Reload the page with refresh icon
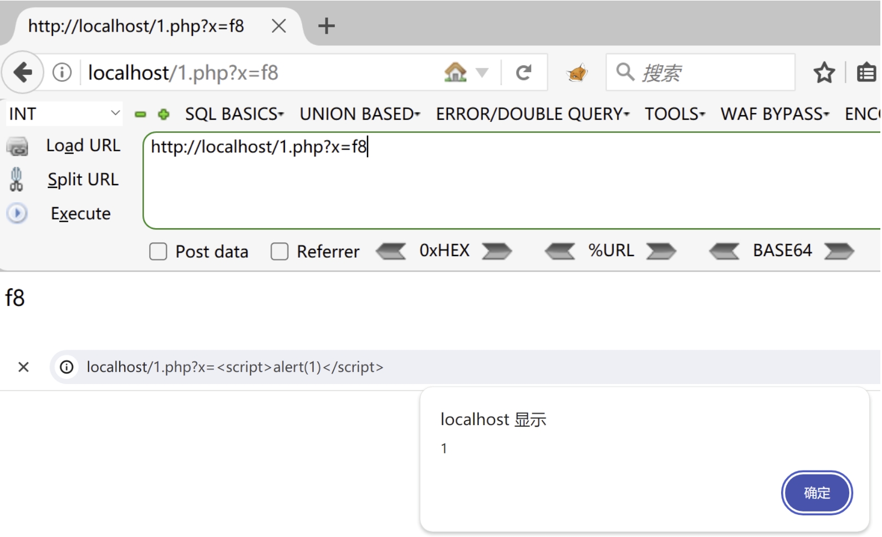 tap(524, 73)
